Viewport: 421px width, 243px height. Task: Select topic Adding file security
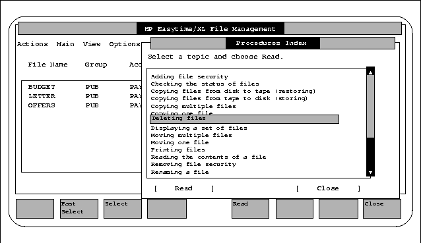pyautogui.click(x=189, y=76)
